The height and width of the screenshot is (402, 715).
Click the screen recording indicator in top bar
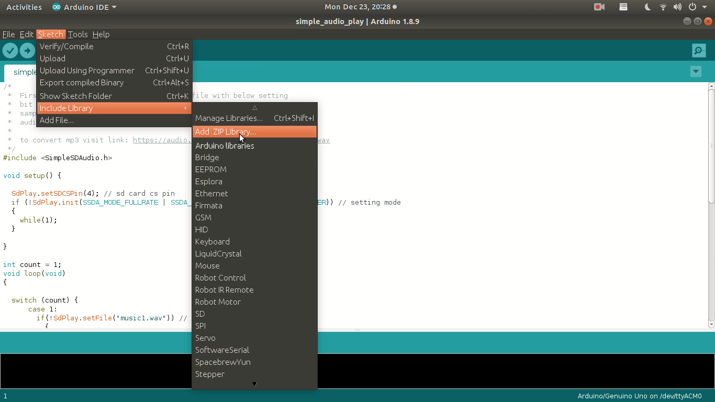[x=599, y=7]
